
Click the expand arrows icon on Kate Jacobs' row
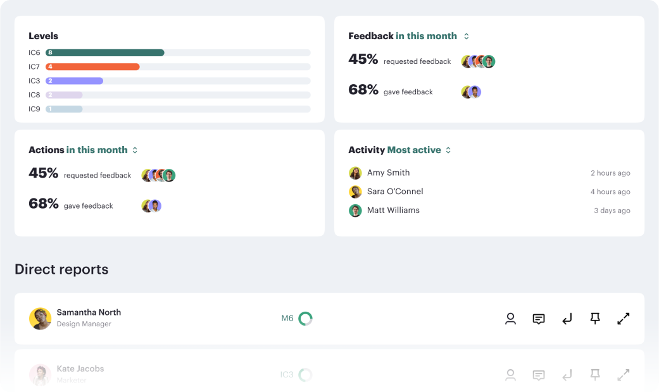pos(624,375)
